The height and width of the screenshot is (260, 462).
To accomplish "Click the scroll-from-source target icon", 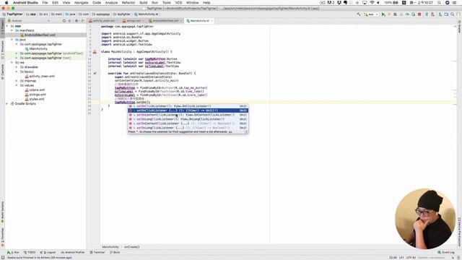I will click(64, 21).
